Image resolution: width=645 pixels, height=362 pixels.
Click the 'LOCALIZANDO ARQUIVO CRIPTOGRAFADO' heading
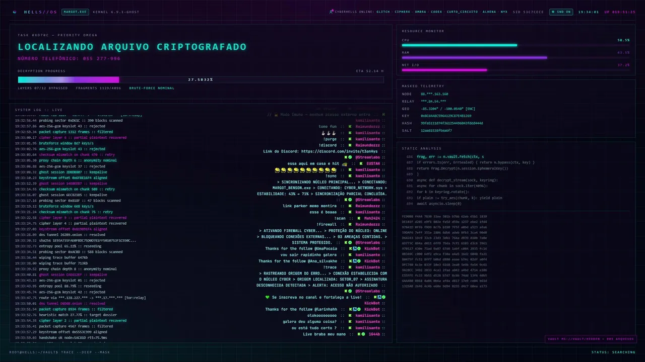tap(132, 47)
